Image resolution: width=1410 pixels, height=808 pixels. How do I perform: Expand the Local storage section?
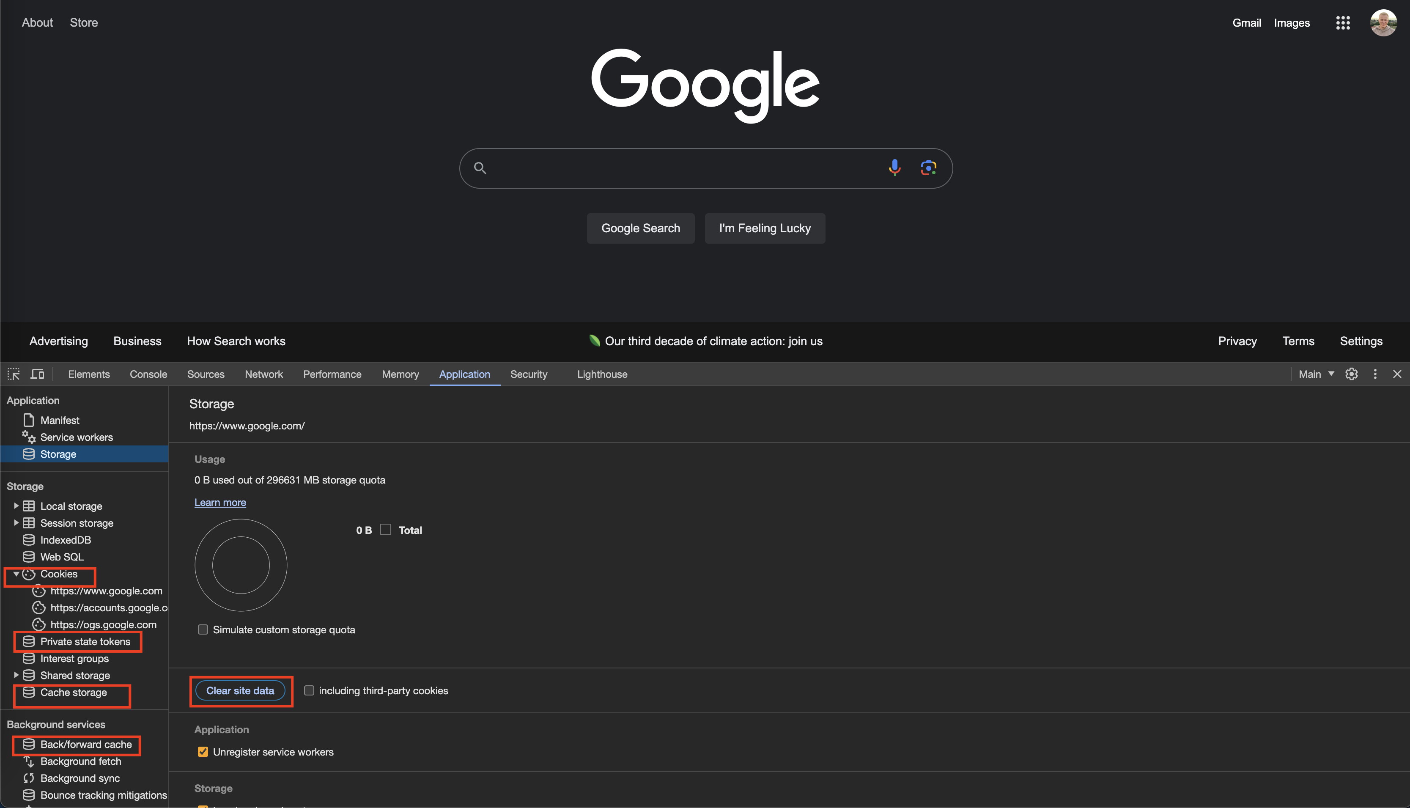pos(16,506)
